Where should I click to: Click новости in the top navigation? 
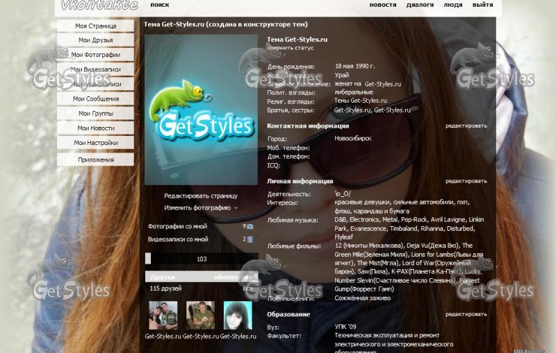tap(382, 5)
